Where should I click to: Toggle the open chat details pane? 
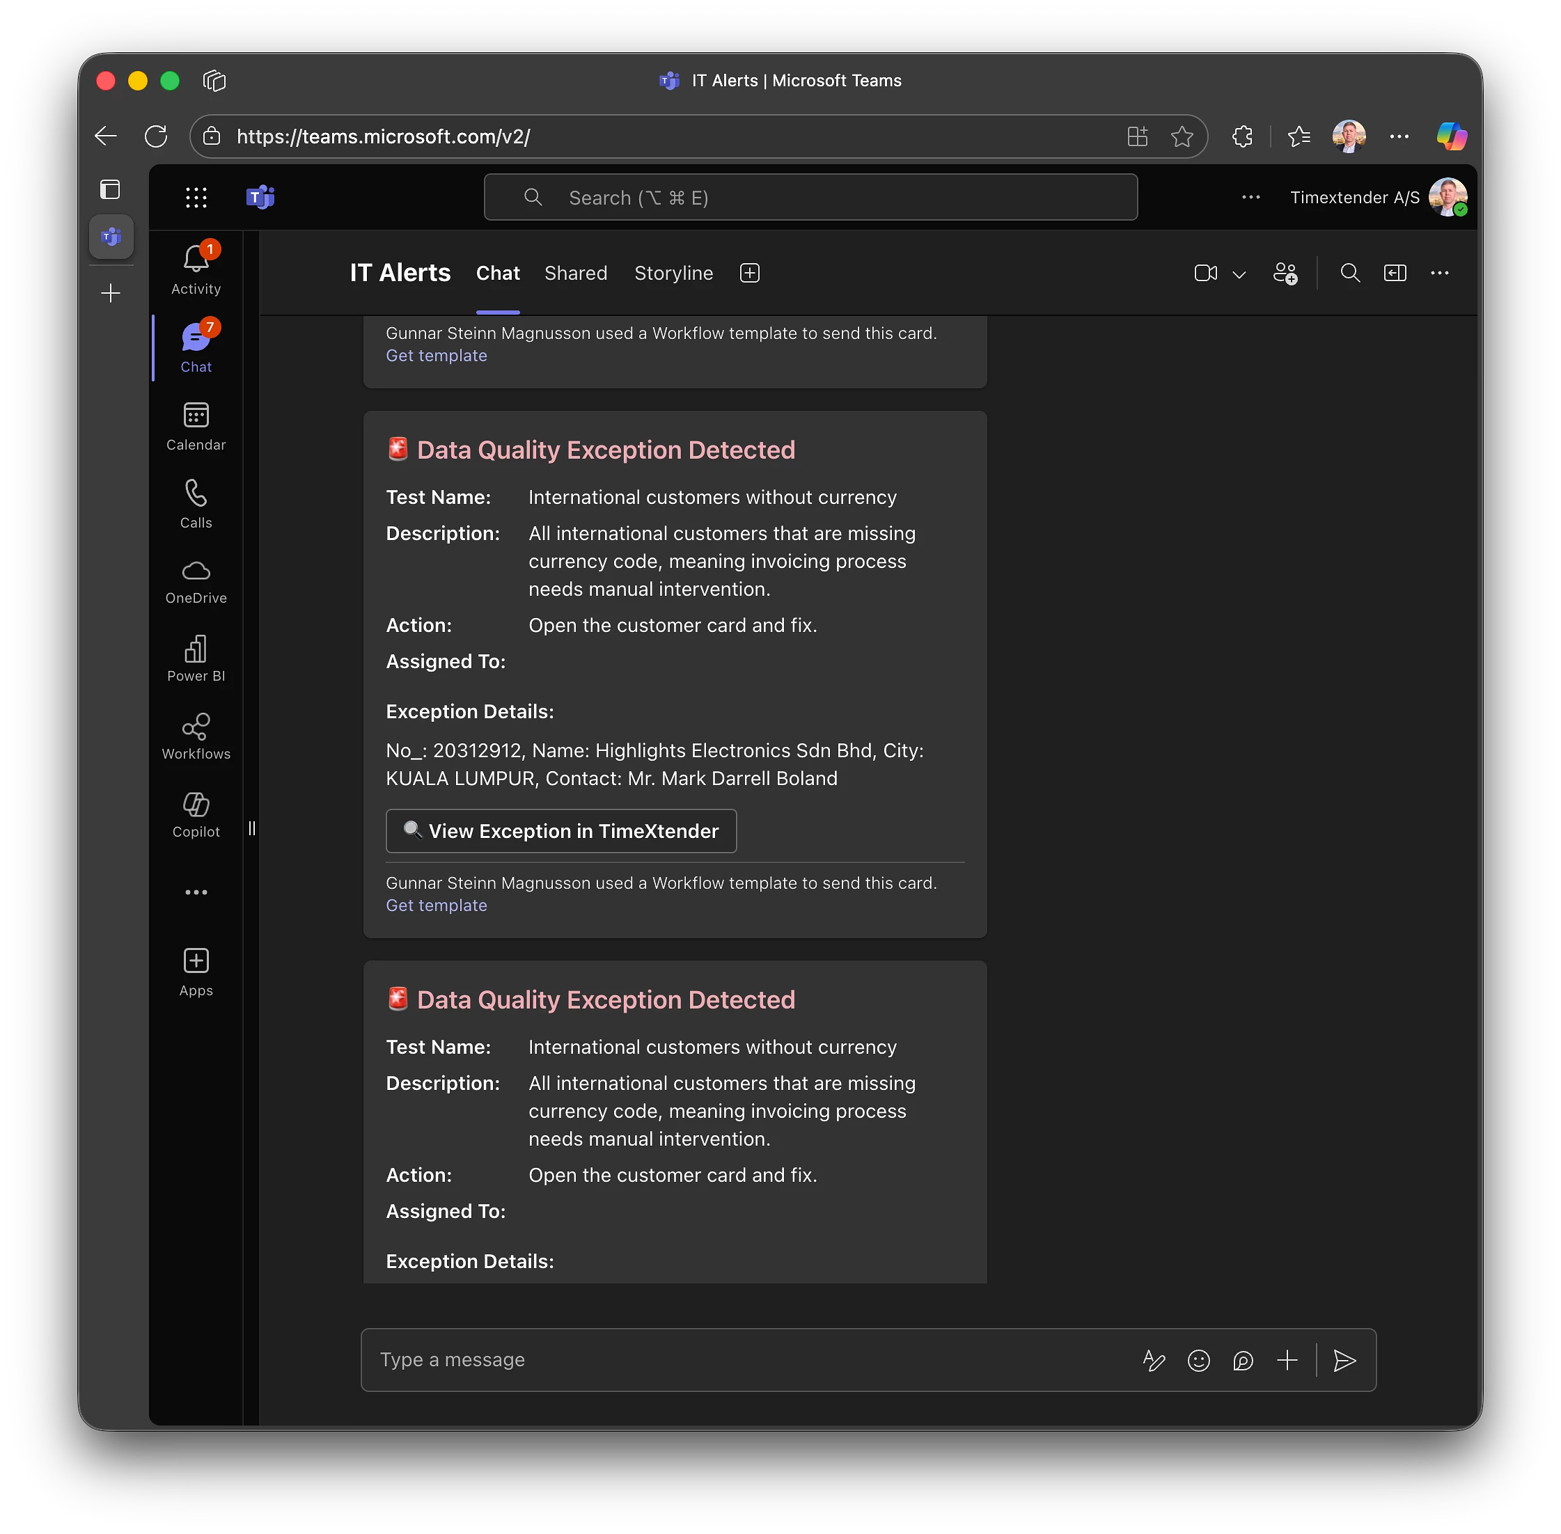1395,273
